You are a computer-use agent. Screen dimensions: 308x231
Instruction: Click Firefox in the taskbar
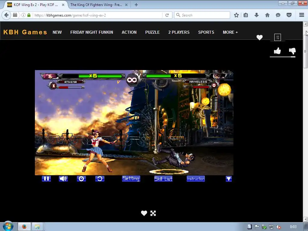[x=24, y=227]
